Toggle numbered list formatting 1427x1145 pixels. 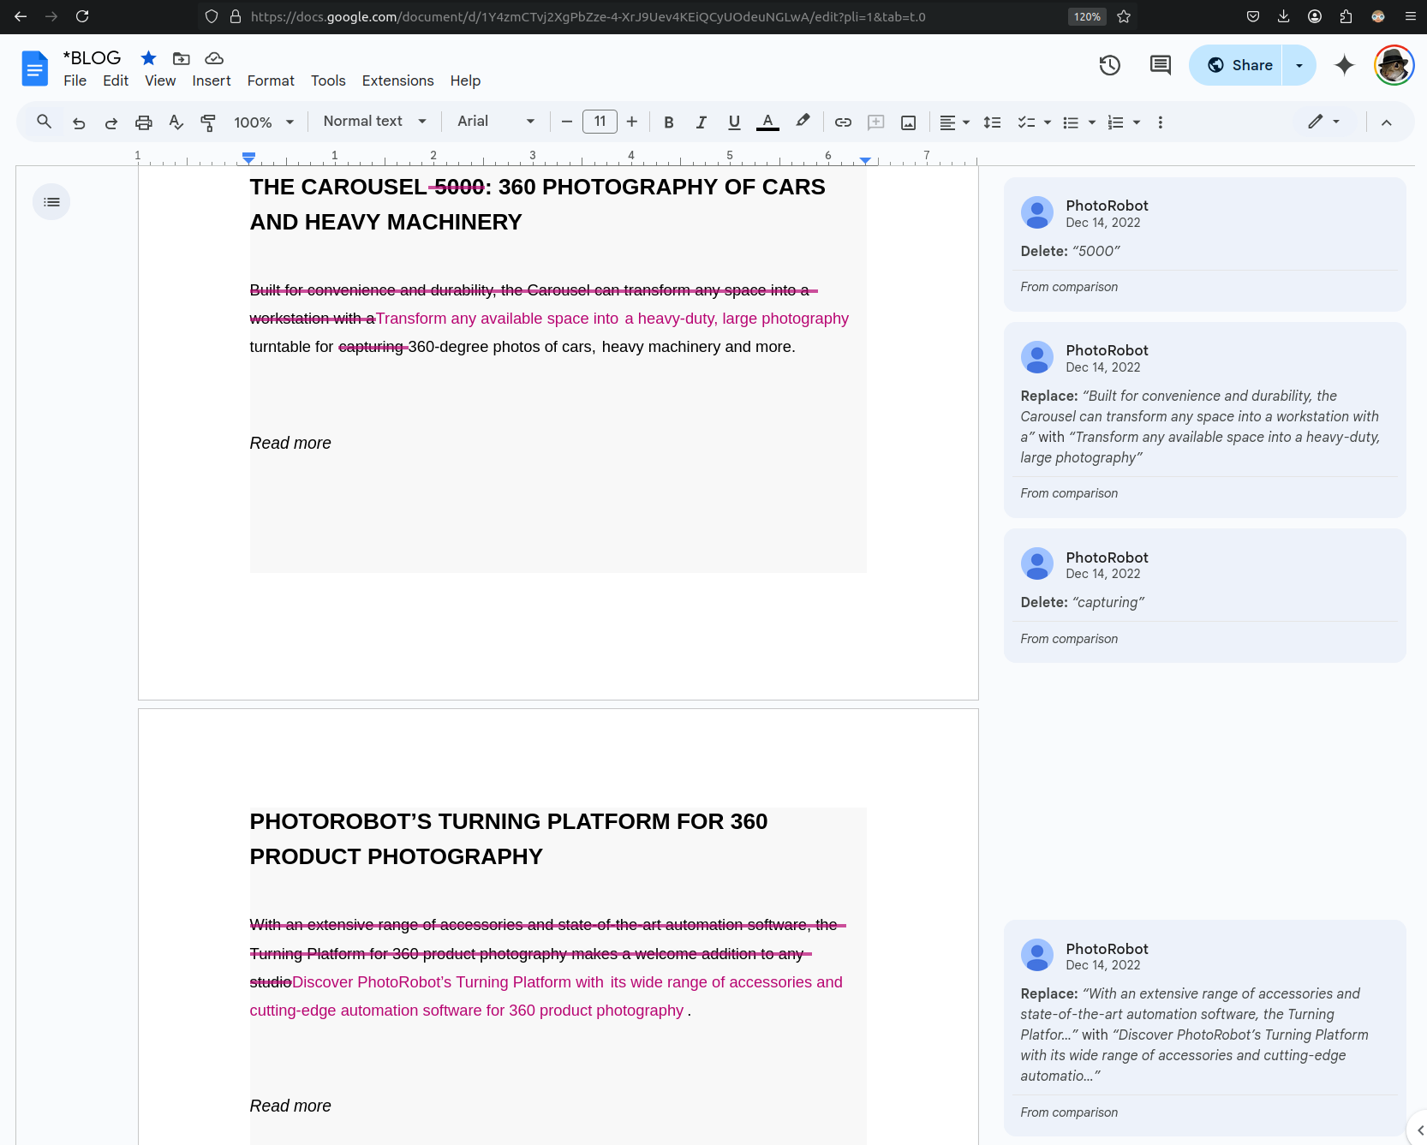[x=1115, y=122]
